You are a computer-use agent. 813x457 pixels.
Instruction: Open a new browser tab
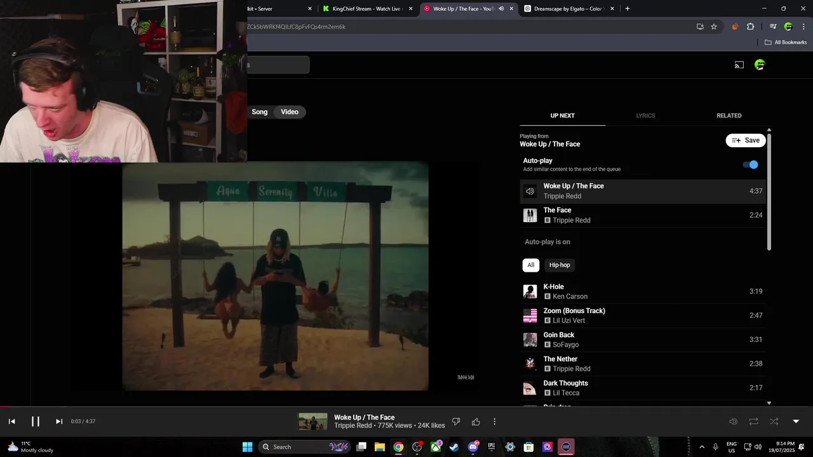pos(628,9)
